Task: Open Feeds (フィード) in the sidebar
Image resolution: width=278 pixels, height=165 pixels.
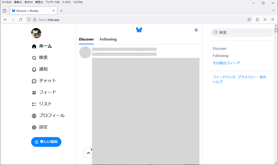Action: [x=44, y=92]
